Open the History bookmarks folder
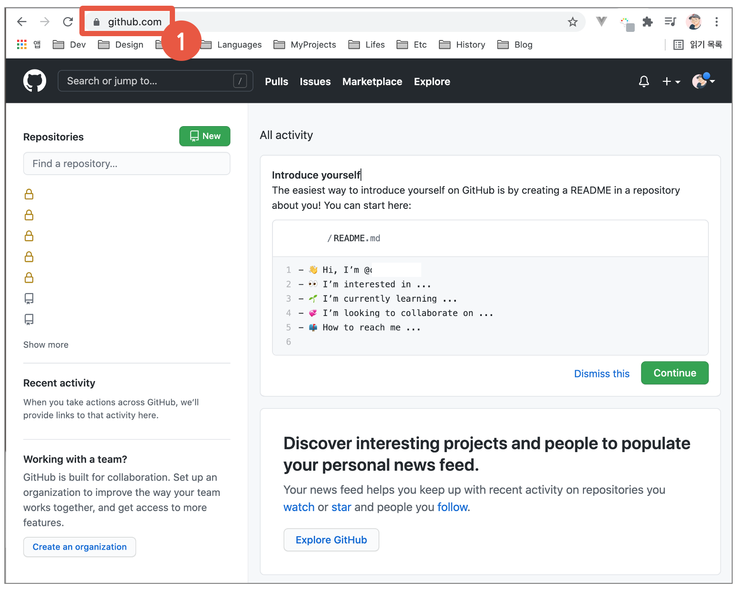 pos(462,45)
